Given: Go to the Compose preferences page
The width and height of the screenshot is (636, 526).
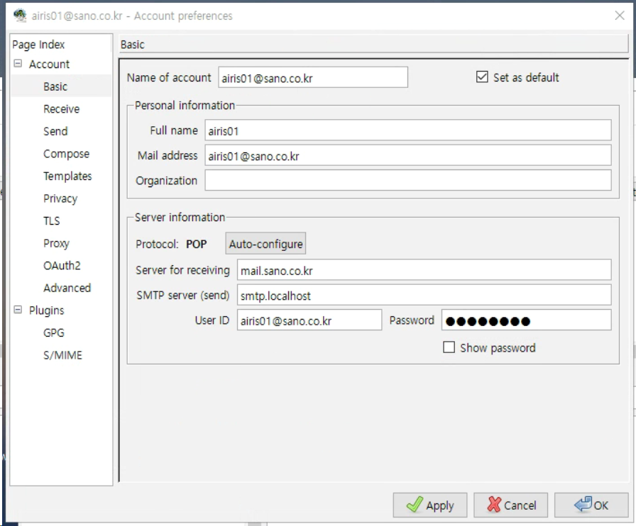Looking at the screenshot, I should click(66, 154).
